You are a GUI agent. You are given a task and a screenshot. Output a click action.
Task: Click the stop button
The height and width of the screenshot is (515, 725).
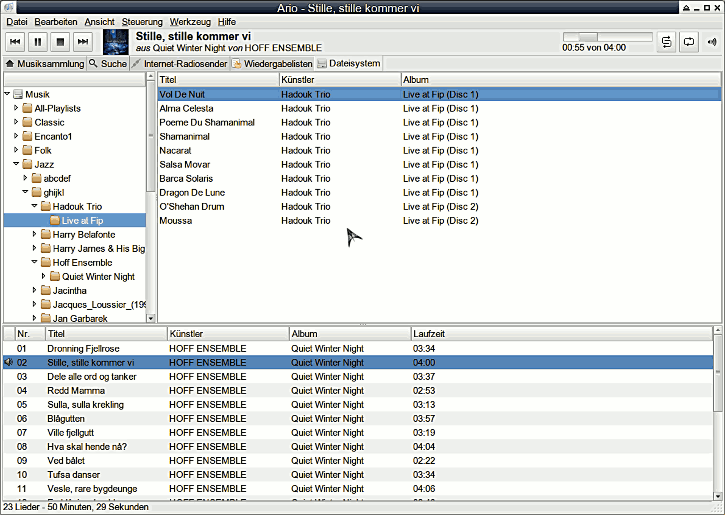tap(60, 42)
